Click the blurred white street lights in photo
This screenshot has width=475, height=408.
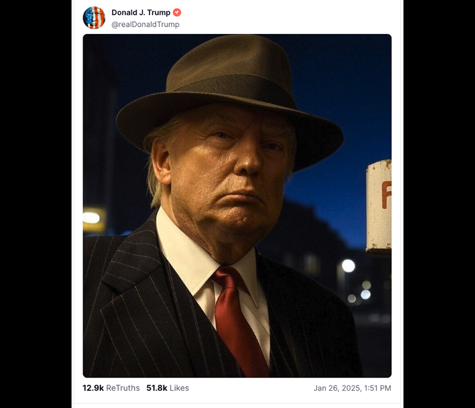pyautogui.click(x=348, y=266)
